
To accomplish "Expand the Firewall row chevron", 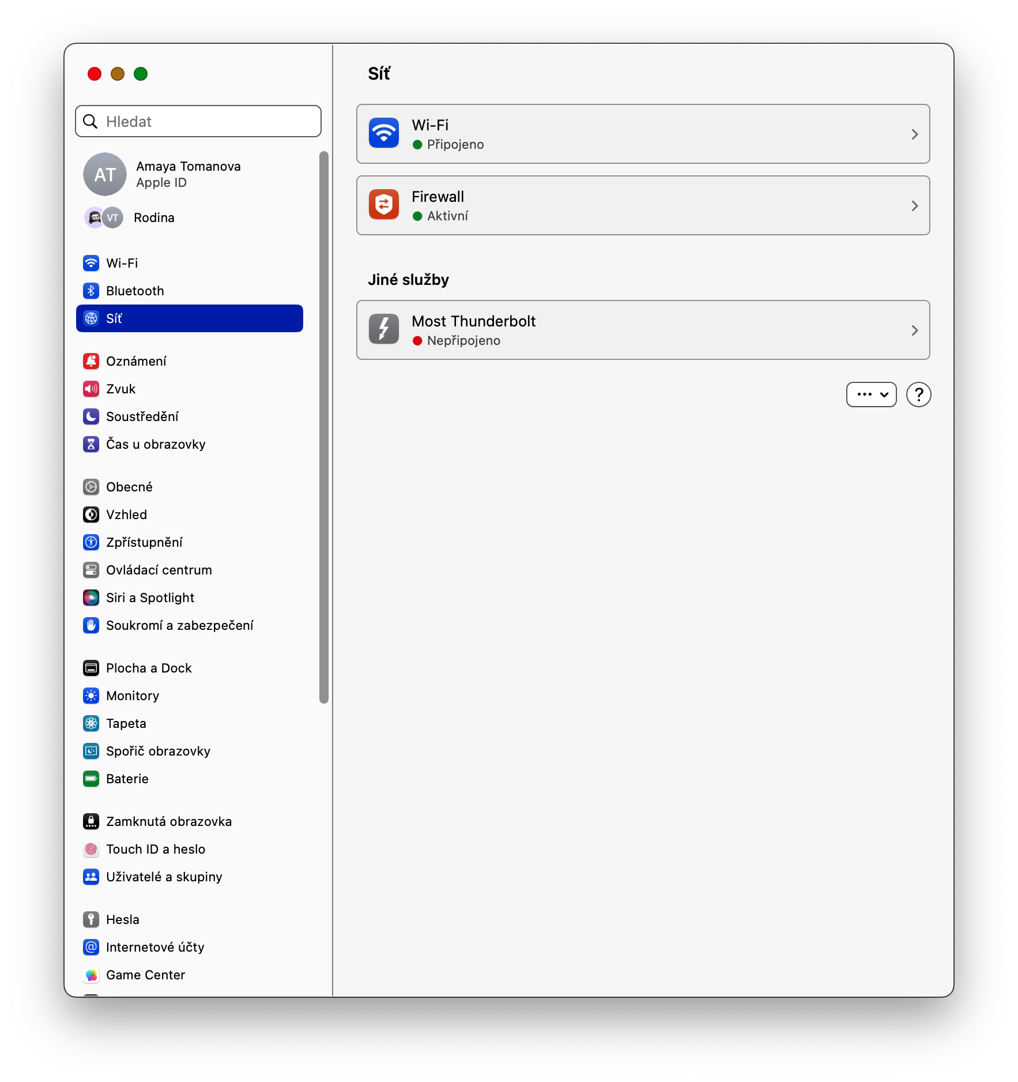I will [x=914, y=206].
